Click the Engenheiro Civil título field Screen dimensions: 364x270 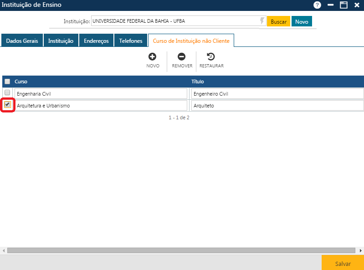coord(277,94)
